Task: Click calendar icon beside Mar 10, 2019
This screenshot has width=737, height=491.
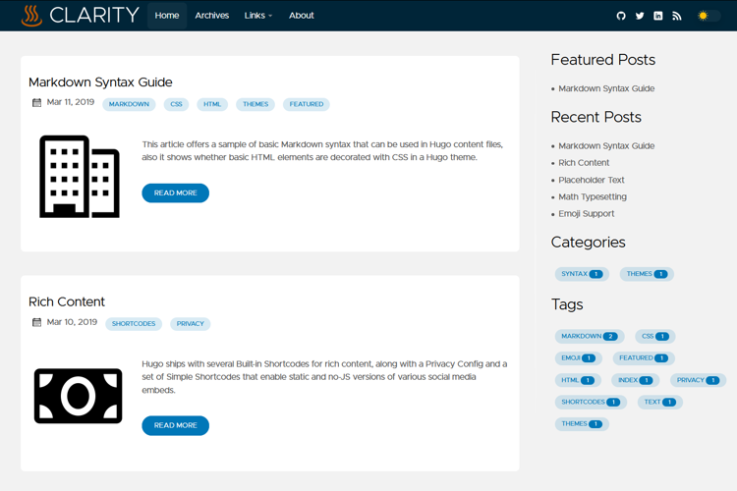Action: pos(36,322)
